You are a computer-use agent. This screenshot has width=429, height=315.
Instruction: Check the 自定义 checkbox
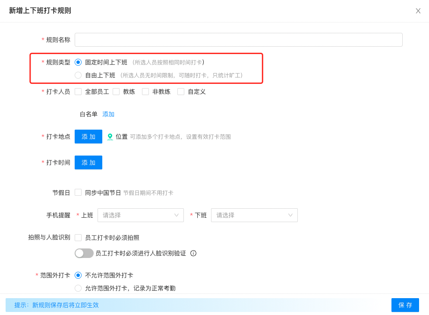[x=180, y=92]
